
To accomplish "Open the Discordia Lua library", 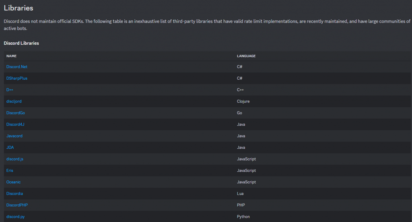I will (x=14, y=193).
